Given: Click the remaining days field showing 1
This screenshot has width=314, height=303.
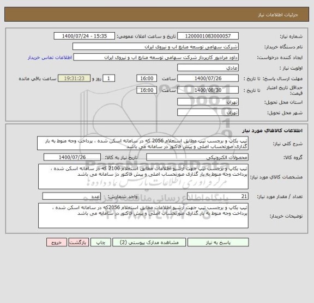Looking at the screenshot, I should 108,78.
